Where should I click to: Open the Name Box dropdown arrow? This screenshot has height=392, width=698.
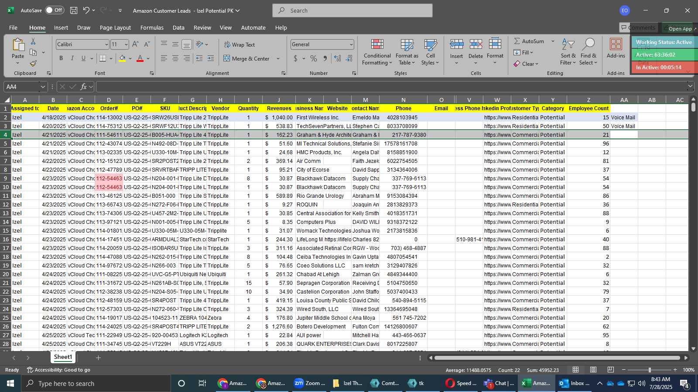click(42, 87)
